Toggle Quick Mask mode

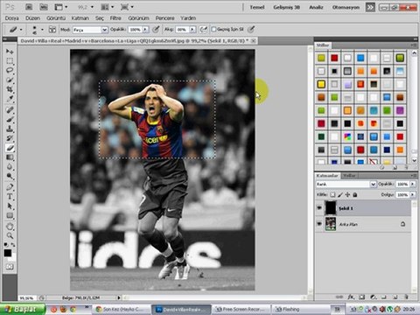(x=10, y=267)
